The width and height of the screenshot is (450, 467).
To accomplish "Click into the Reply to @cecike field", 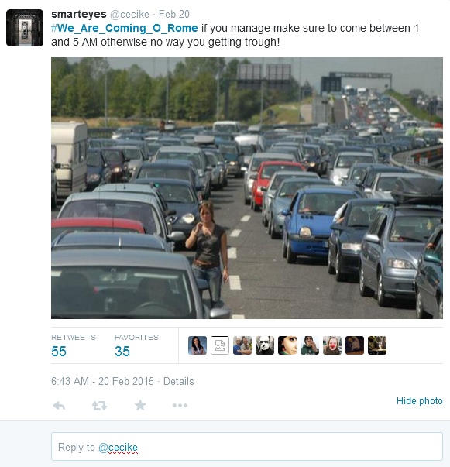I will pyautogui.click(x=247, y=446).
